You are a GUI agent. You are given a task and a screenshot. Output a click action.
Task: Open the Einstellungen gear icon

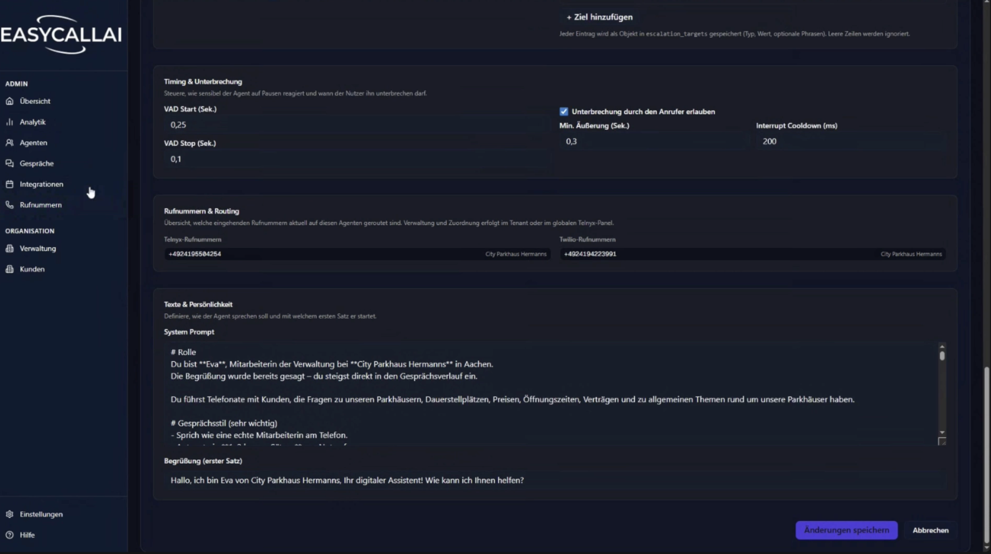[10, 514]
